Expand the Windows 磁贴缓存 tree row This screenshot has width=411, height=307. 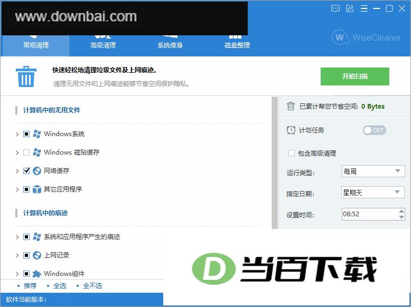pyautogui.click(x=17, y=152)
